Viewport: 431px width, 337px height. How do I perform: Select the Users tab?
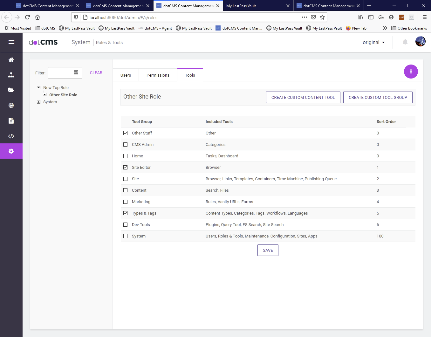point(126,75)
